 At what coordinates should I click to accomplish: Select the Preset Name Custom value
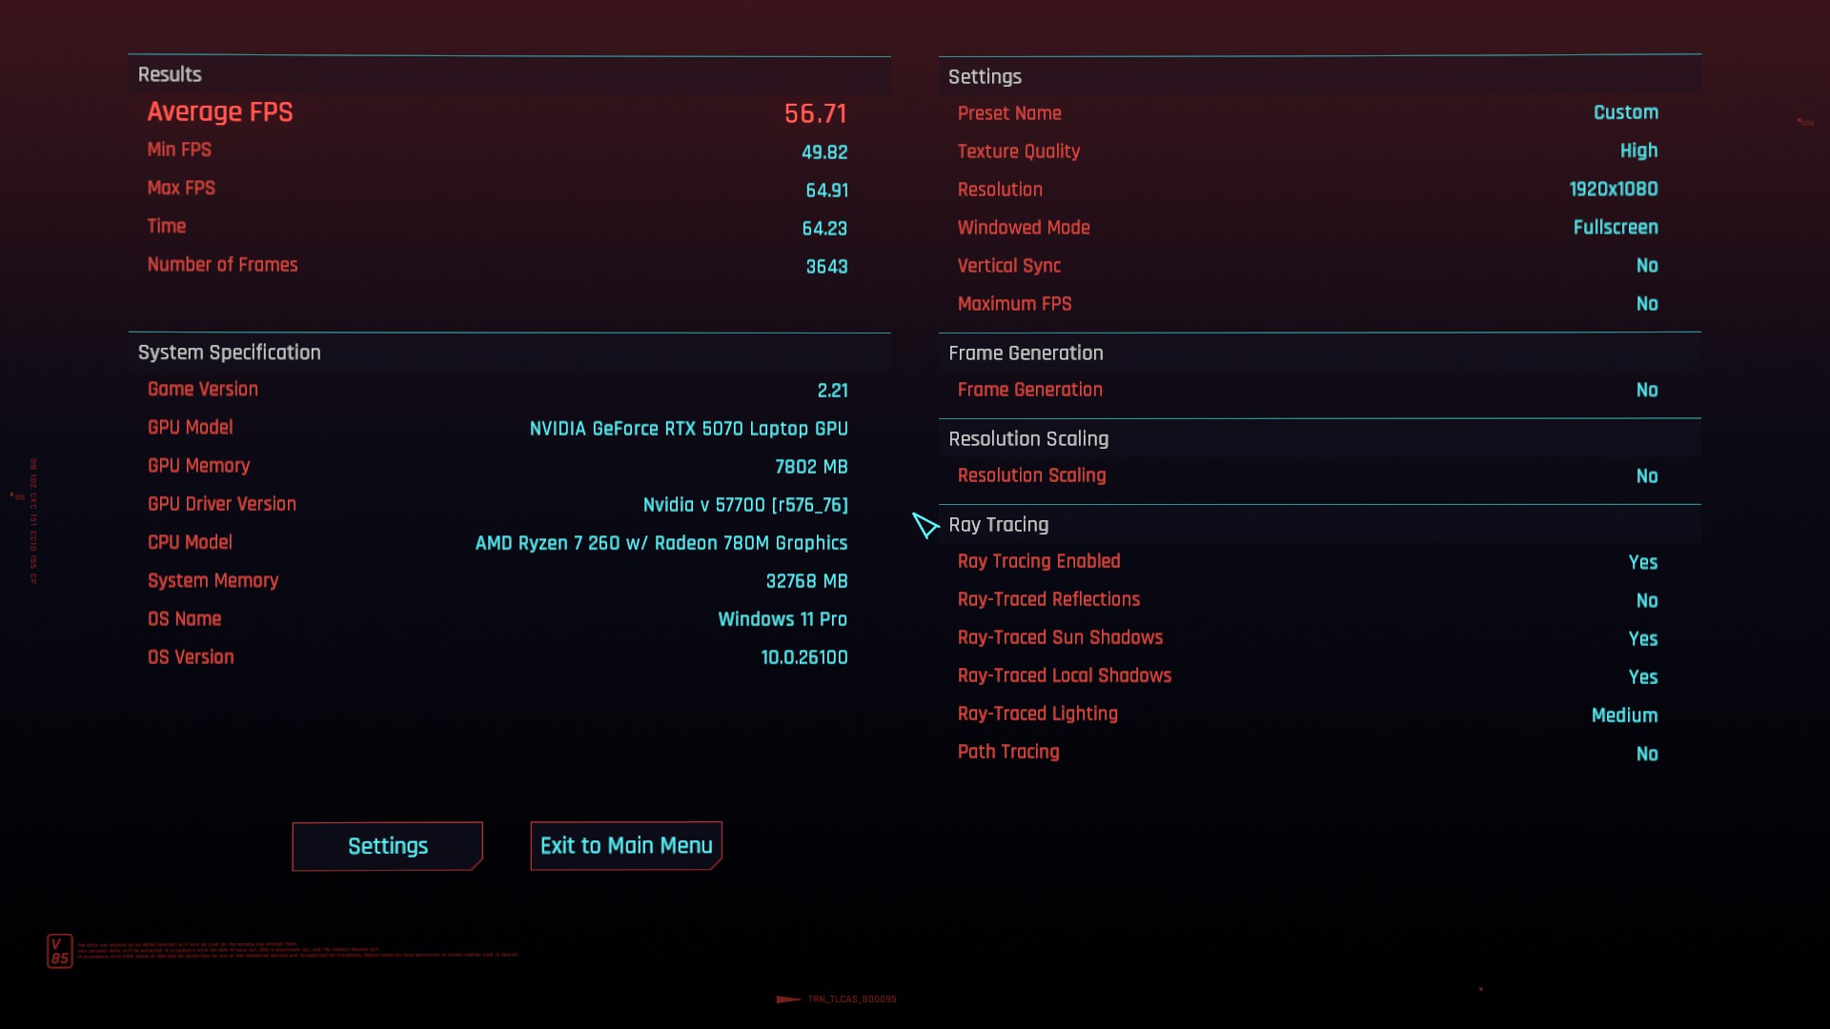point(1625,112)
